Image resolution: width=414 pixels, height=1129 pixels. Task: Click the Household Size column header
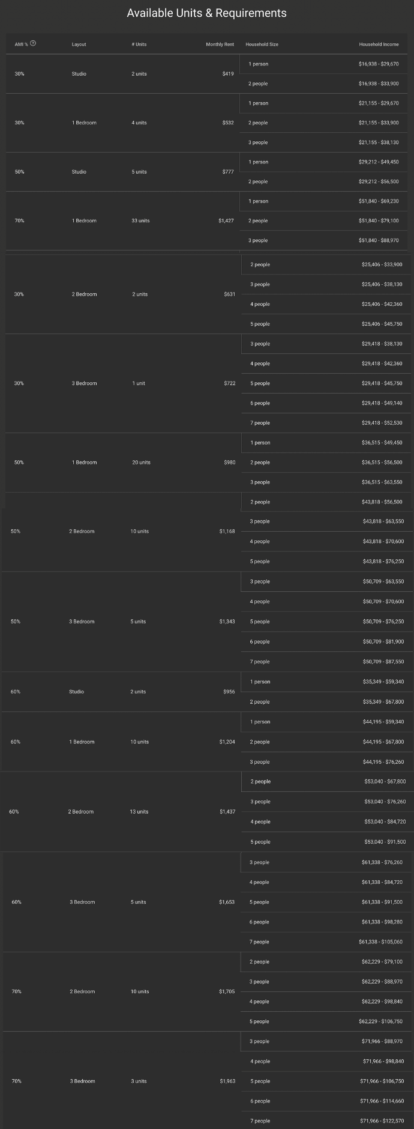tap(262, 44)
